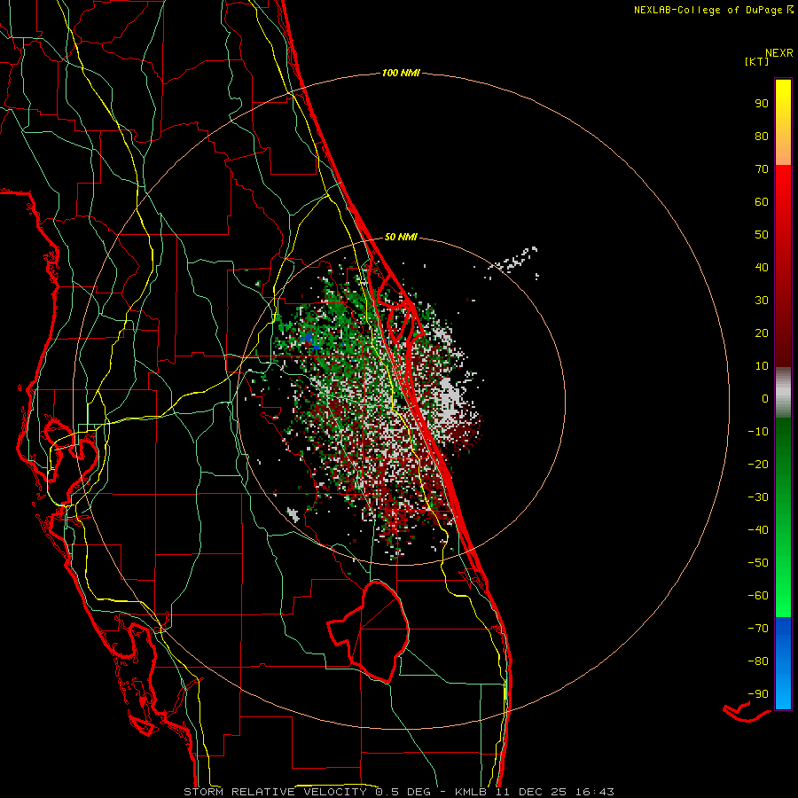Click the [KT] units label
798x798 pixels.
point(756,61)
